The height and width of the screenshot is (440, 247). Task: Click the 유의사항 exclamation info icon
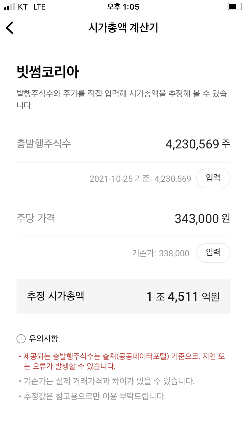coord(21,339)
